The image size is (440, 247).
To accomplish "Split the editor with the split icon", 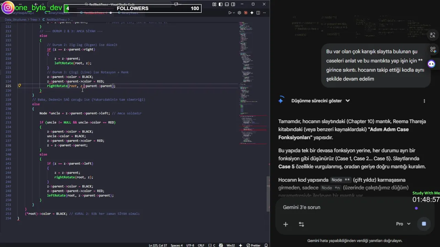I will coord(258,13).
